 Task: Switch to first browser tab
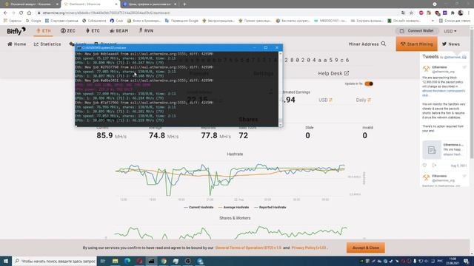coord(30,4)
